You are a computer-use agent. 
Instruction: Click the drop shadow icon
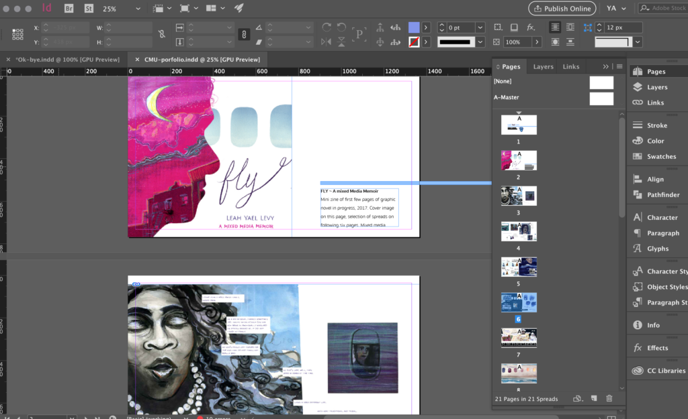click(x=514, y=27)
